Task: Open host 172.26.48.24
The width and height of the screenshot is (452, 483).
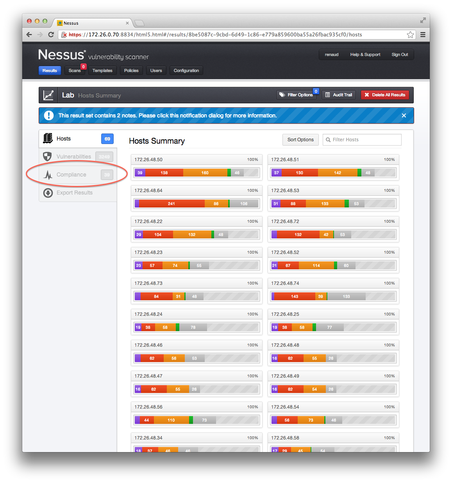Action: [196, 321]
